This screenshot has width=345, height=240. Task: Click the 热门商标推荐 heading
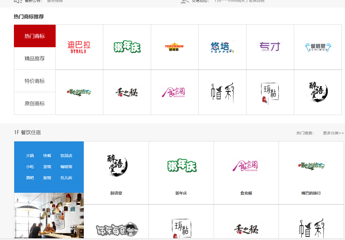29,17
